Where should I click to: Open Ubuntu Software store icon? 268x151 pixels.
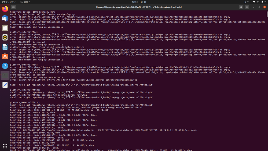coord(5,56)
